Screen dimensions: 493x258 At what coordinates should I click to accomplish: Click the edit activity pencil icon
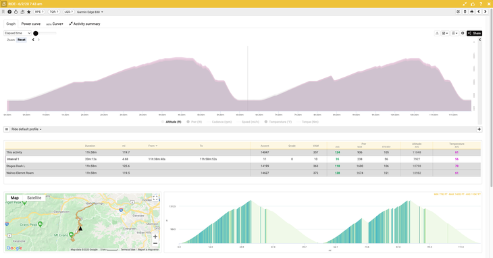[458, 12]
